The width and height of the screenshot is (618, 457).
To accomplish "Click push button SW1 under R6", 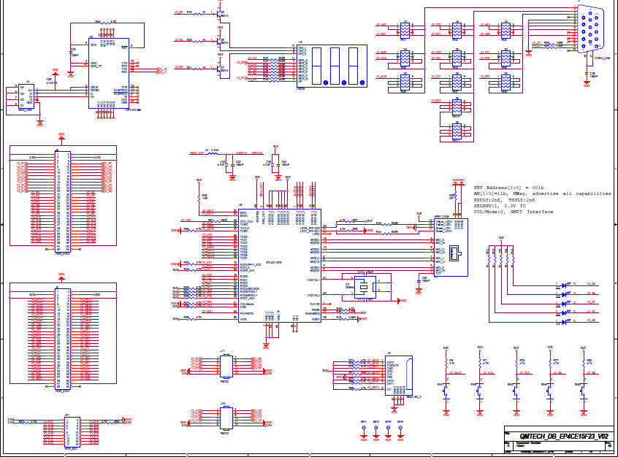I will point(446,390).
